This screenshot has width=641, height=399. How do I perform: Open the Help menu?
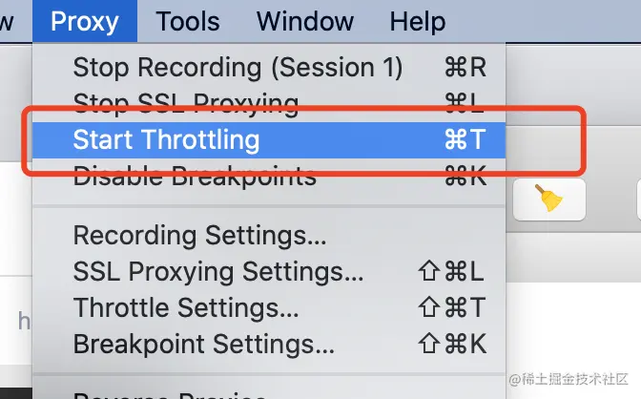(x=418, y=21)
